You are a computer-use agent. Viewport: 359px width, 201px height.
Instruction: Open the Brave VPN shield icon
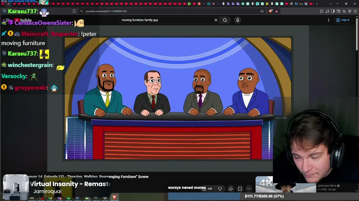[350, 11]
